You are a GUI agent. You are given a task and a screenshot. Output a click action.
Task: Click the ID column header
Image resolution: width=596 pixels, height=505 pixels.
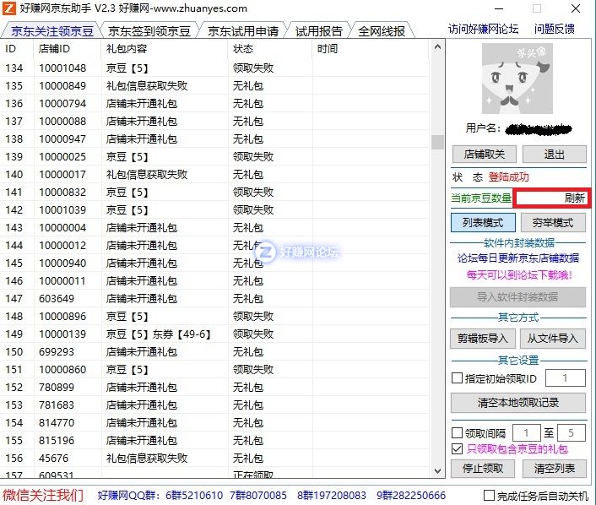tap(17, 49)
